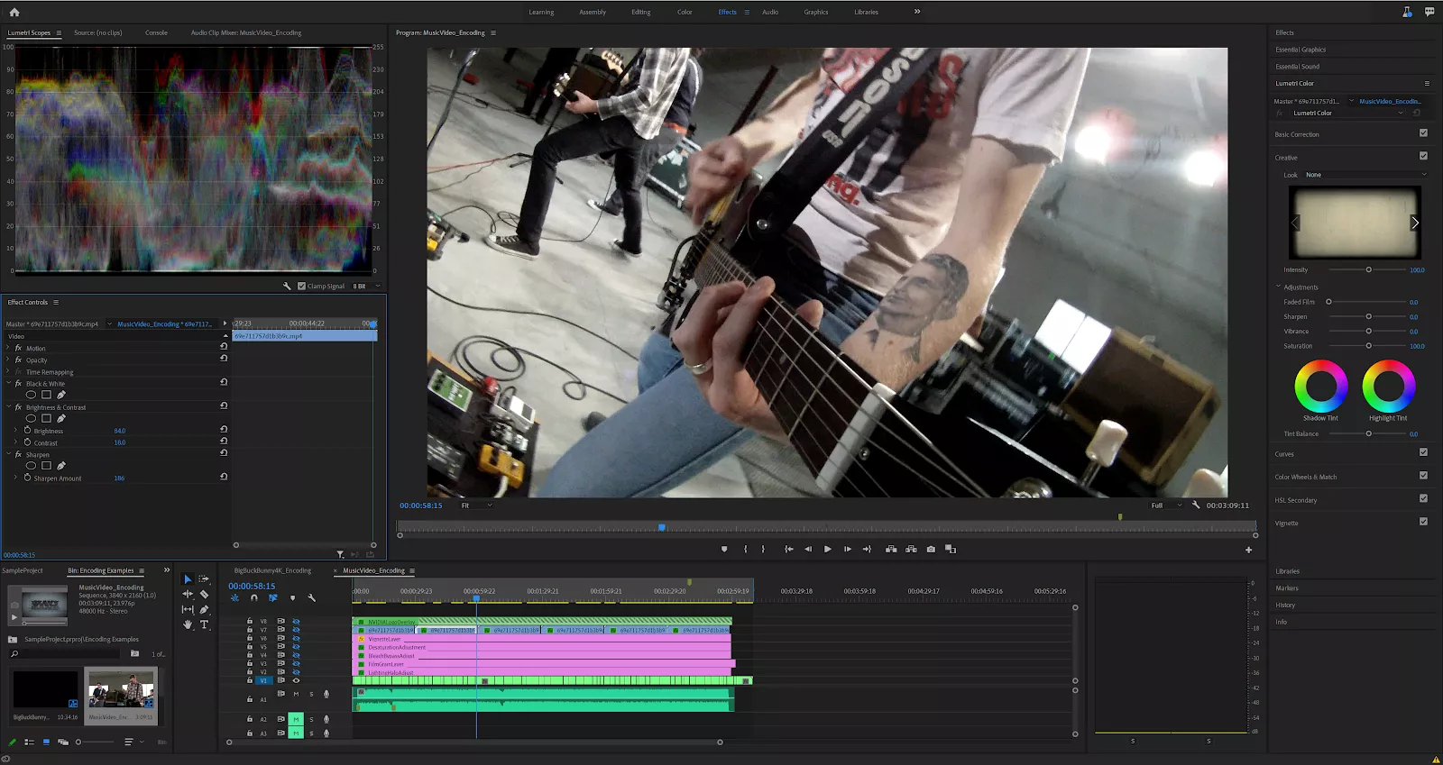Toggle V1 track output eye icon
Viewport: 1443px width, 765px height.
296,680
